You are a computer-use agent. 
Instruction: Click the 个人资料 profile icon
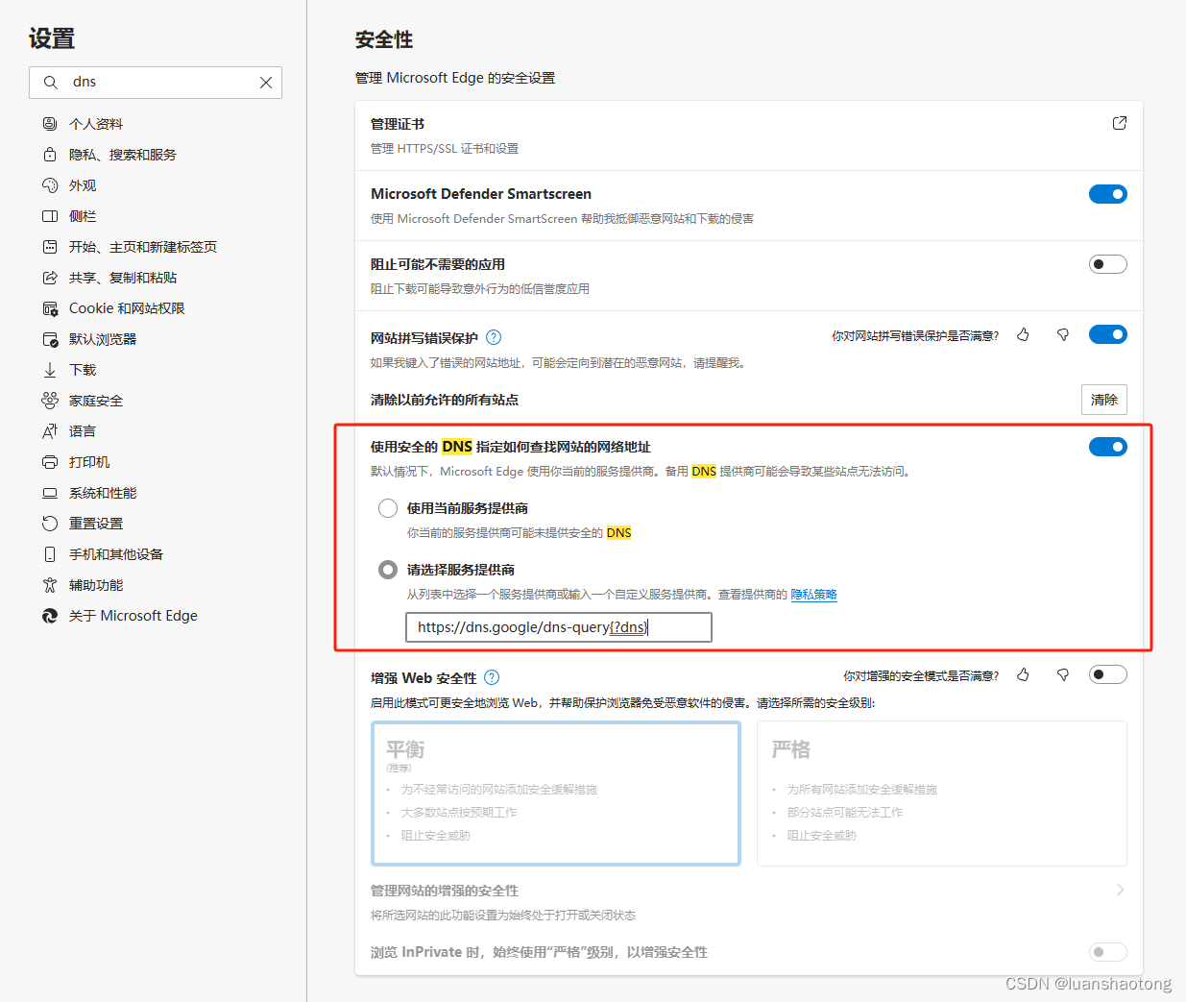(x=50, y=124)
